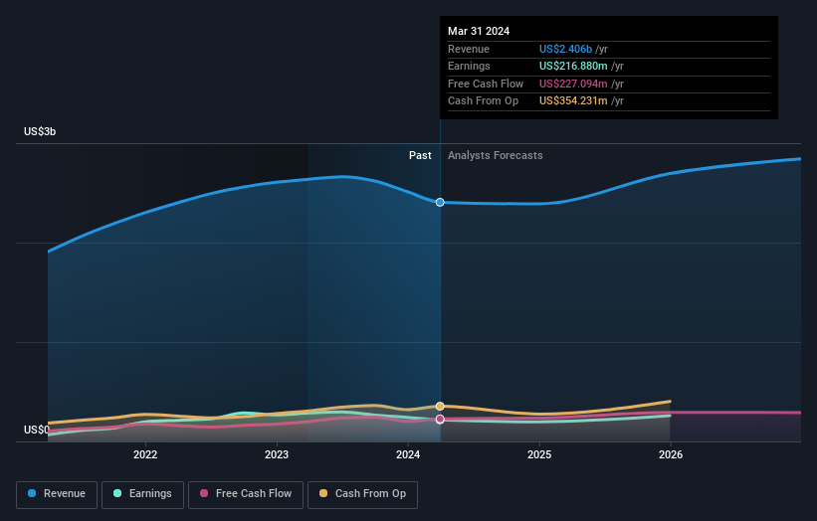Click the 2023 x-axis label
Image resolution: width=817 pixels, height=521 pixels.
pyautogui.click(x=277, y=454)
